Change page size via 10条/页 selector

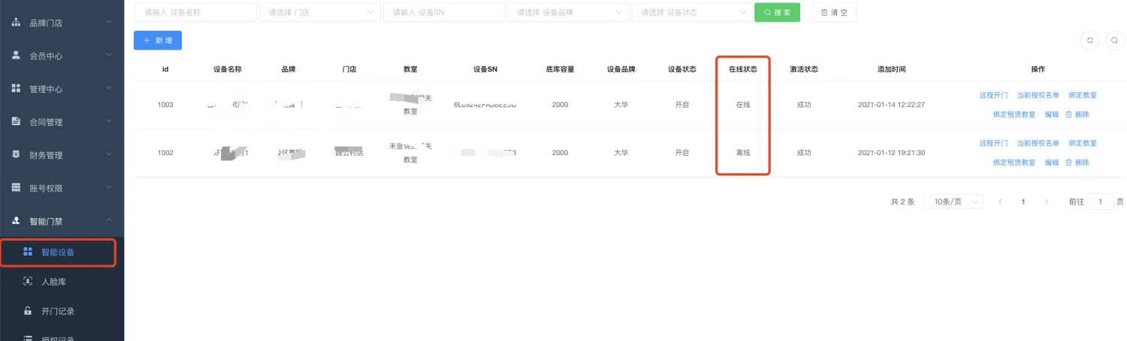point(953,202)
